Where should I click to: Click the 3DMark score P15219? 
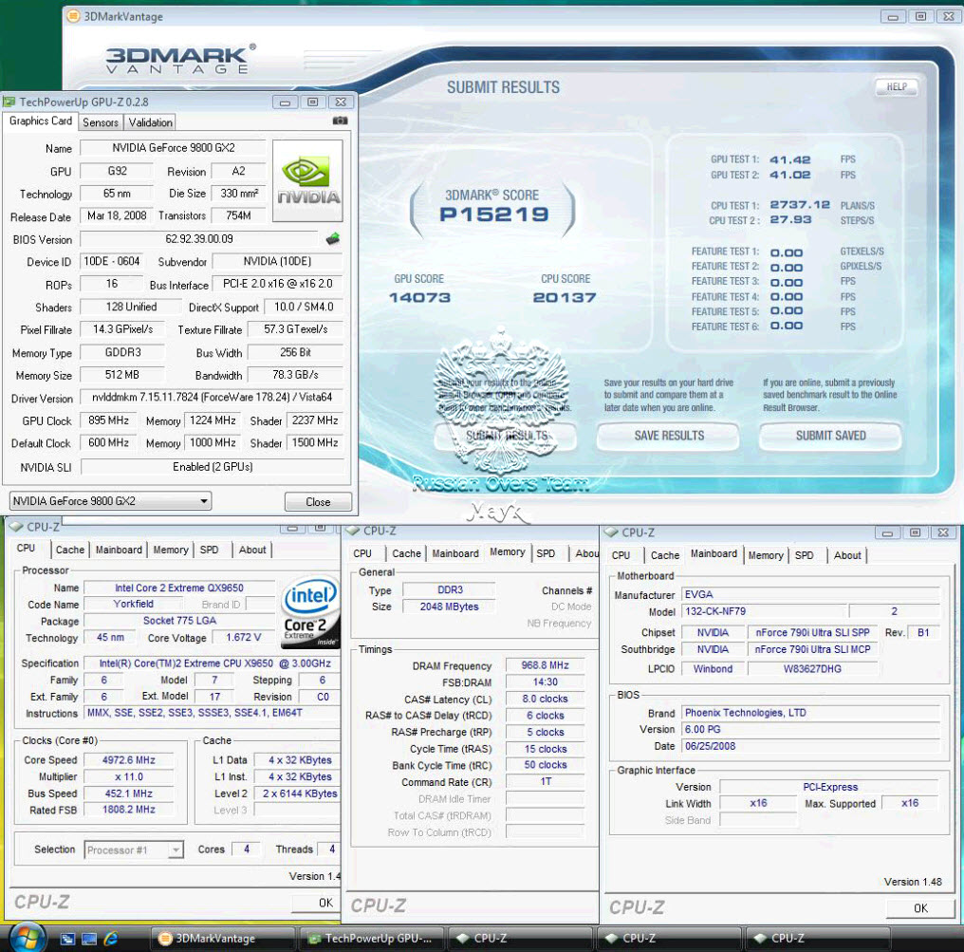coord(493,214)
